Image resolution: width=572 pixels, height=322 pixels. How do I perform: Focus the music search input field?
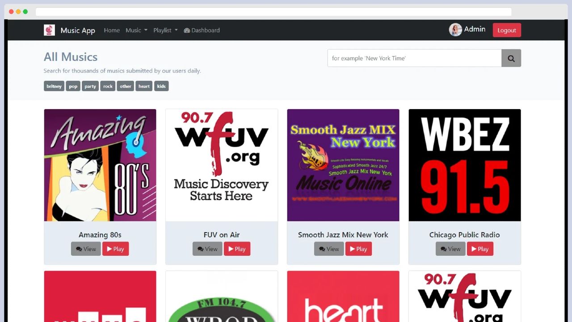coord(415,58)
